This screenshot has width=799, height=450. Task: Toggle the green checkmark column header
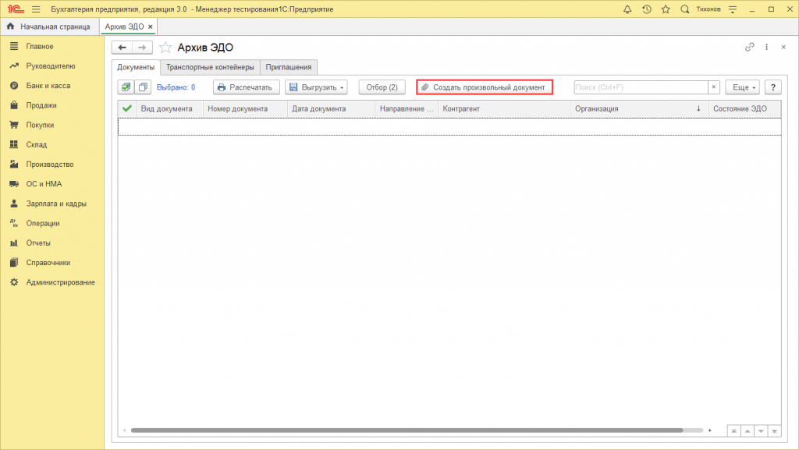[127, 108]
